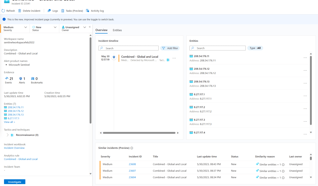Expand the Reconnaissance tactic
The image size is (318, 186).
tap(7, 135)
